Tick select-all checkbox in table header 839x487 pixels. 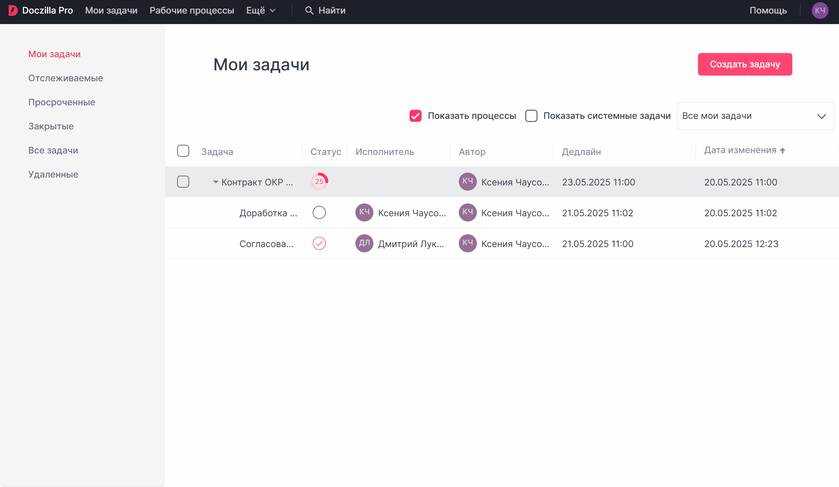[x=183, y=151]
